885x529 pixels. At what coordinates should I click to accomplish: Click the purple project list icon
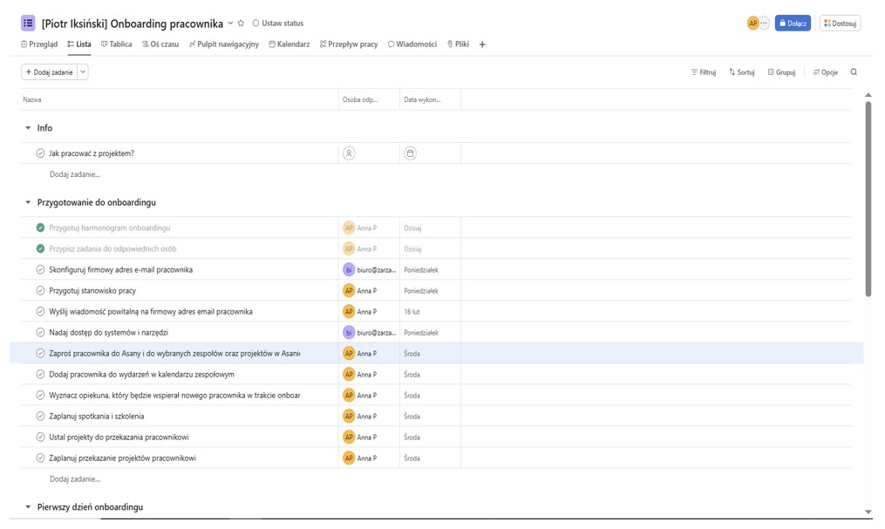click(x=28, y=24)
